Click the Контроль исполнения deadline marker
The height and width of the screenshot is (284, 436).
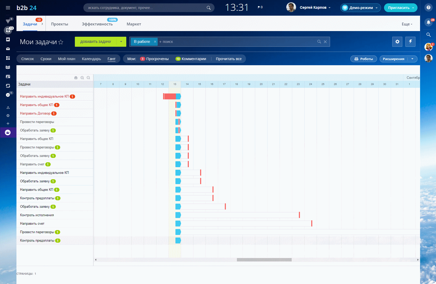click(x=299, y=215)
